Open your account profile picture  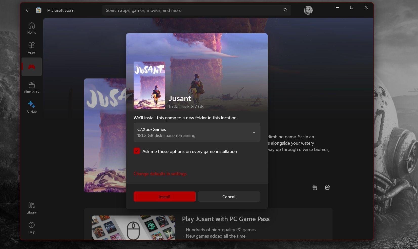pyautogui.click(x=308, y=10)
